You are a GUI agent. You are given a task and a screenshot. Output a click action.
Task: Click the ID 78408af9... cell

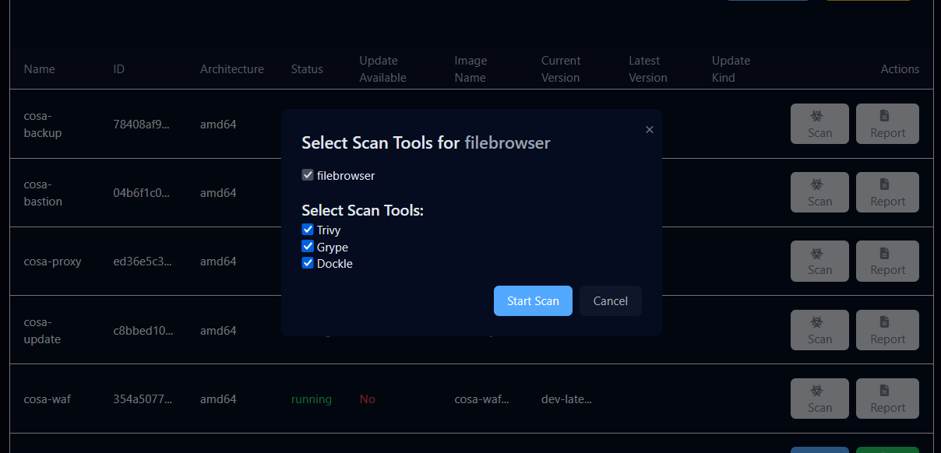[141, 125]
